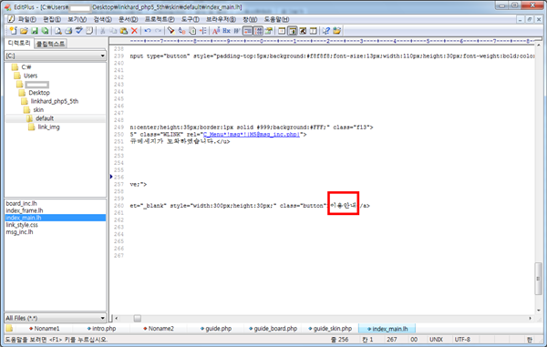Image resolution: width=547 pixels, height=347 pixels.
Task: Switch to the 클립텍스트 side tab
Action: click(x=50, y=44)
